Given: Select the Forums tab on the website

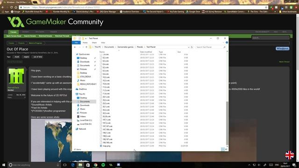Looking at the screenshot, I should point(14,32).
